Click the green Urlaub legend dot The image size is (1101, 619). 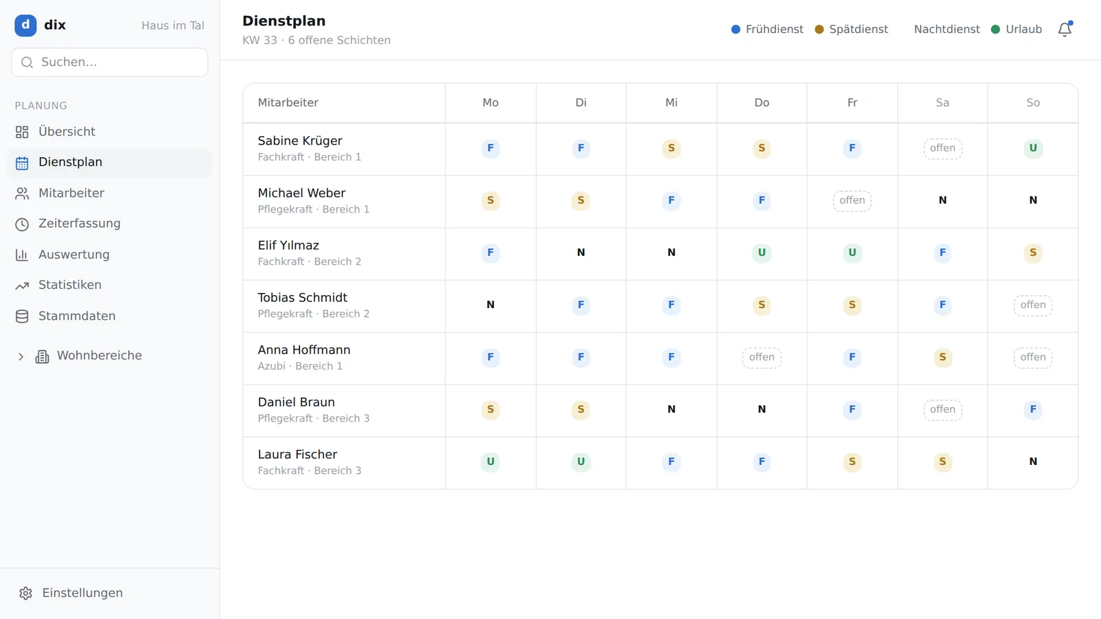click(995, 30)
